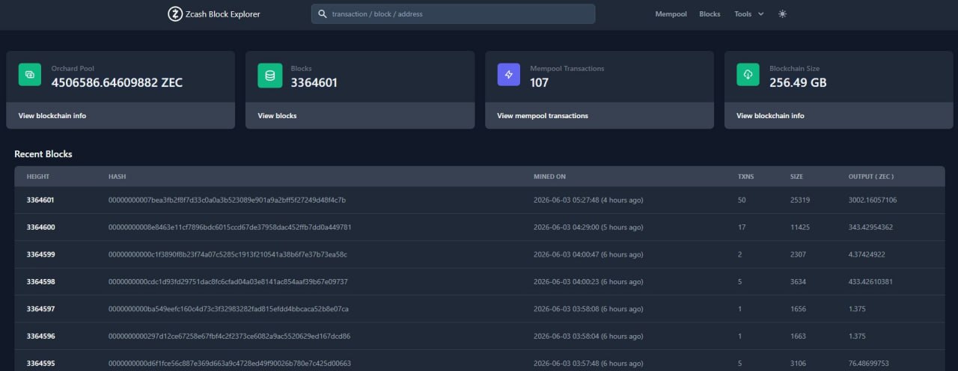Click the mempool count 107

tap(539, 83)
